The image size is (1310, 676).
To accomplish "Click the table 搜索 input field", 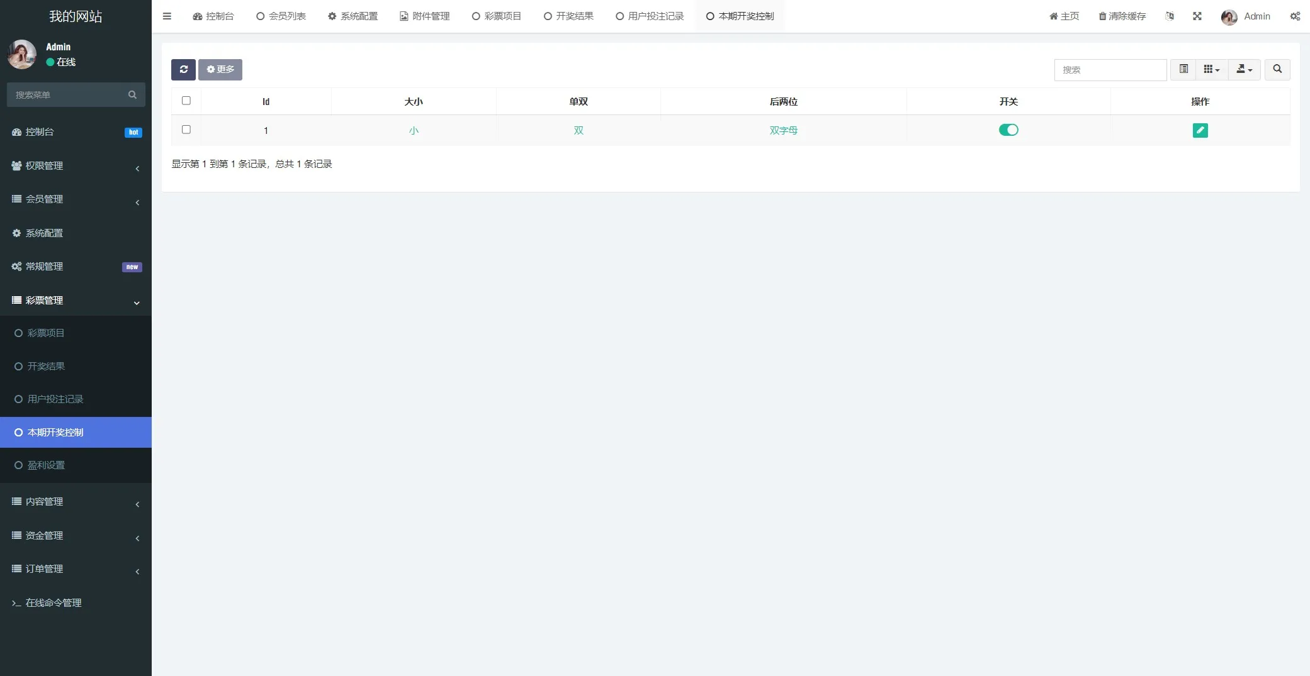I will [x=1110, y=70].
